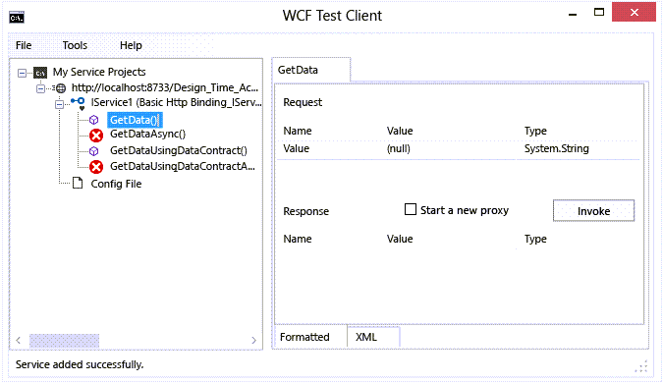Click the tree horizontal scrollbar thumb
Screen dimensions: 663x383
click(64, 341)
